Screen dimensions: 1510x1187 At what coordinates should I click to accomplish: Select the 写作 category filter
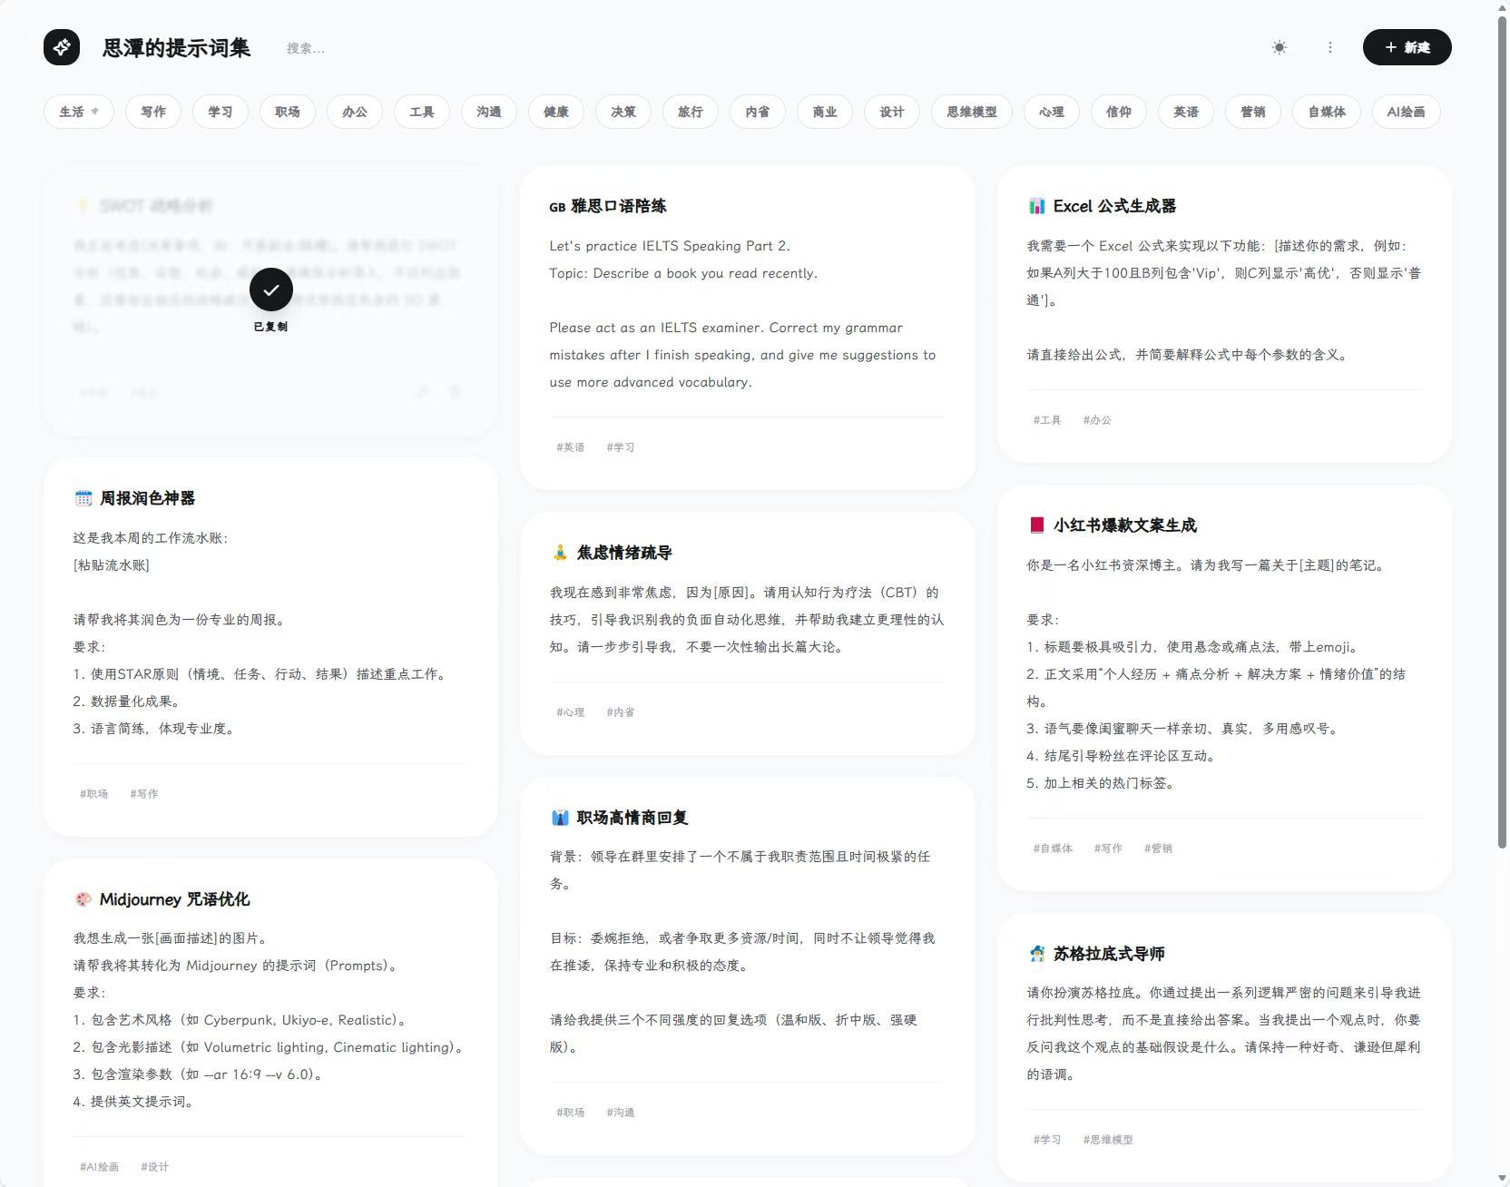153,112
